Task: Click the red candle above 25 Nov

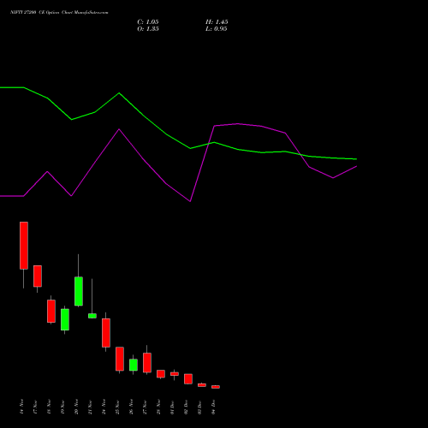Action: (120, 359)
